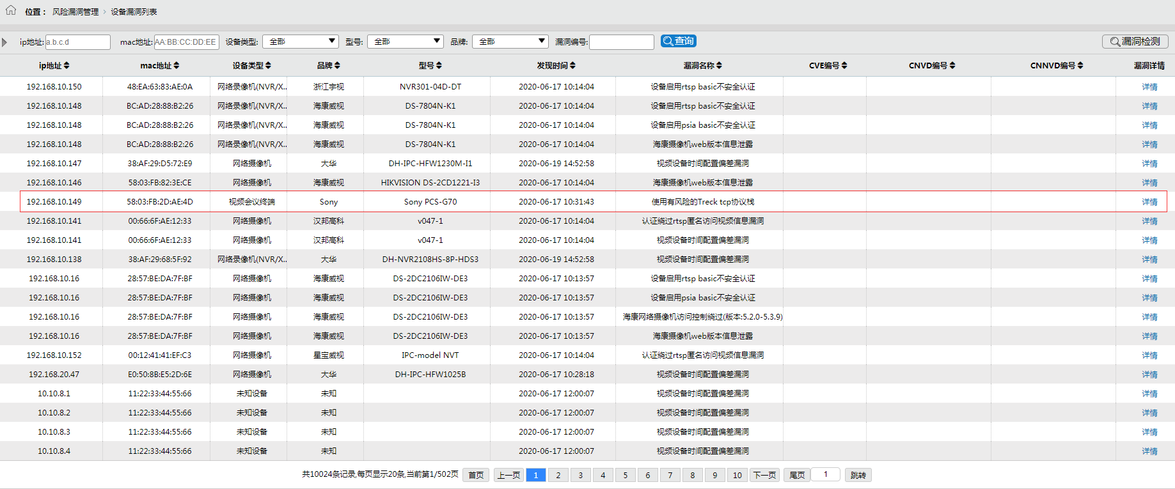1175x489 pixels.
Task: Click the home icon in breadcrumb
Action: (11, 10)
